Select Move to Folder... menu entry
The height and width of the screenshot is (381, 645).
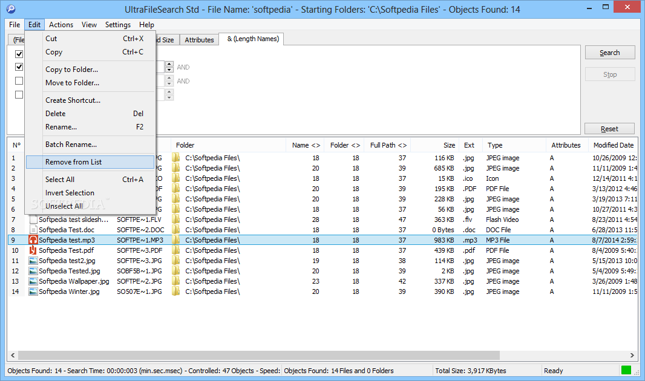90,83
